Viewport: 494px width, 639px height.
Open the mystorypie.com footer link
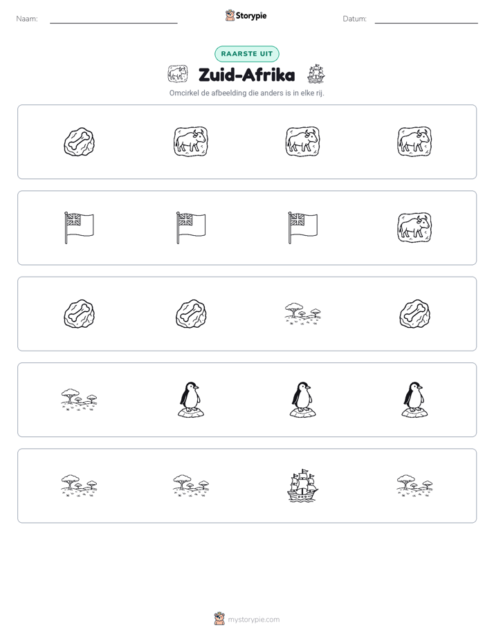click(253, 620)
